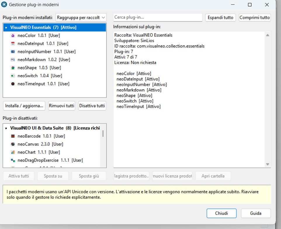Click 'Attivi: 7 di 7' text

point(126,57)
